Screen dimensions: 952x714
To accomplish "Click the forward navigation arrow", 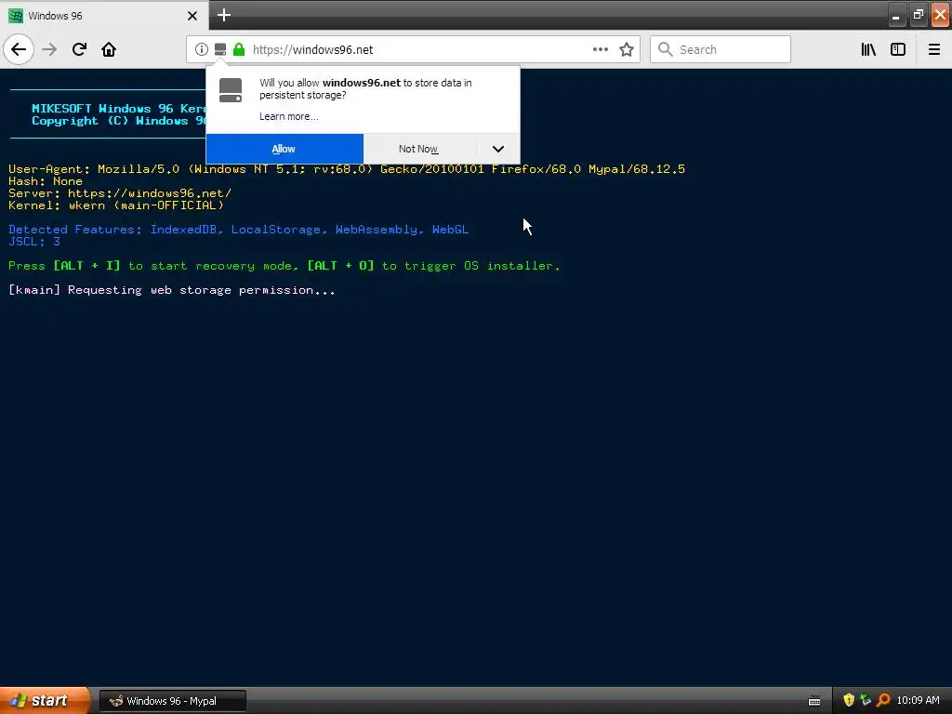I will click(x=49, y=49).
